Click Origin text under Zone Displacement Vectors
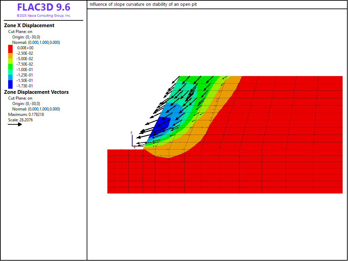This screenshot has width=348, height=261. [x=26, y=104]
